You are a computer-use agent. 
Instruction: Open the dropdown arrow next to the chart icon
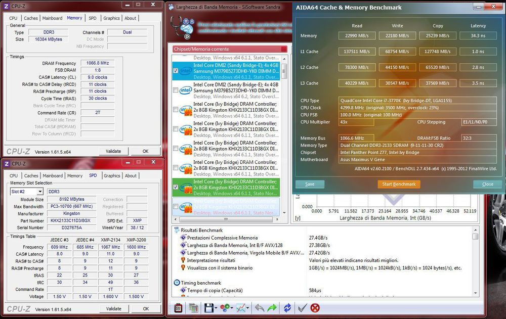pyautogui.click(x=247, y=308)
